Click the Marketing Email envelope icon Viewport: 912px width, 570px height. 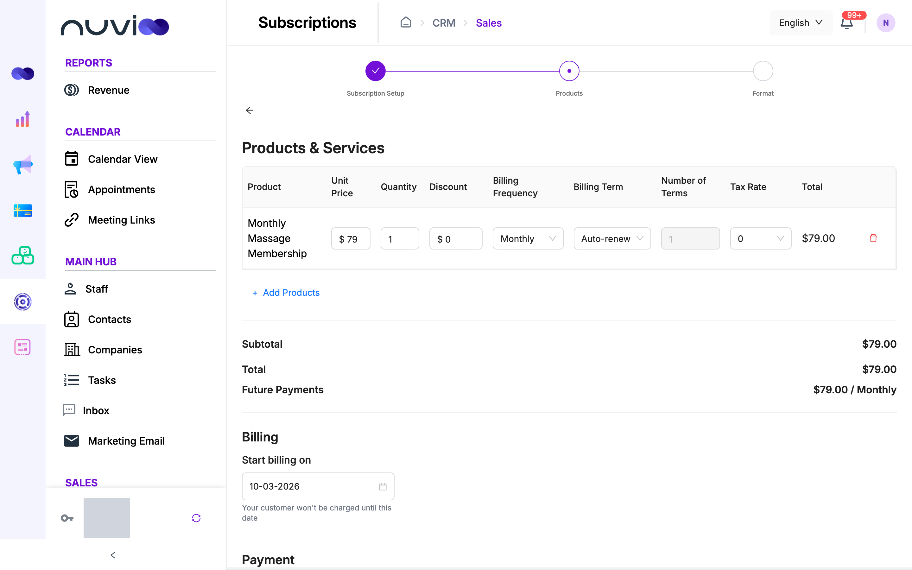tap(71, 441)
